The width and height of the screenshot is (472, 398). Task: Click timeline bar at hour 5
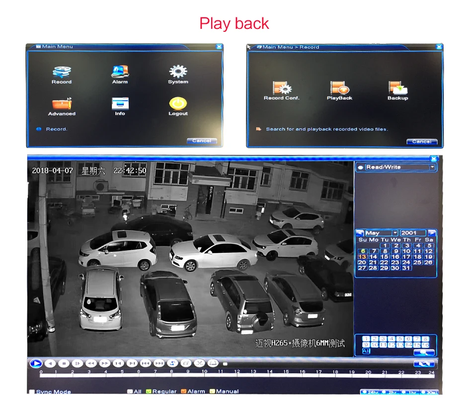[x=122, y=376]
